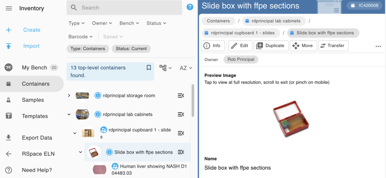
Task: Remove the Status: Current filter chip
Action: (132, 49)
